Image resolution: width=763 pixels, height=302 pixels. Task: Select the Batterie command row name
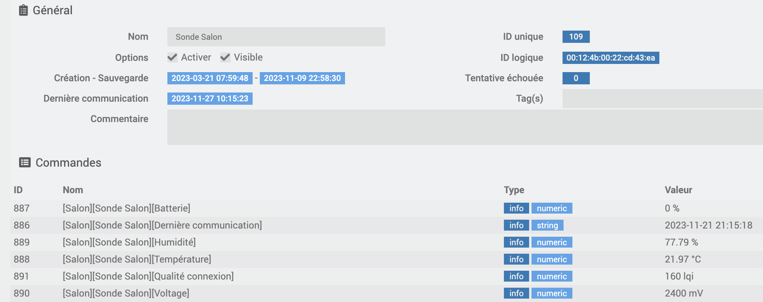click(126, 208)
